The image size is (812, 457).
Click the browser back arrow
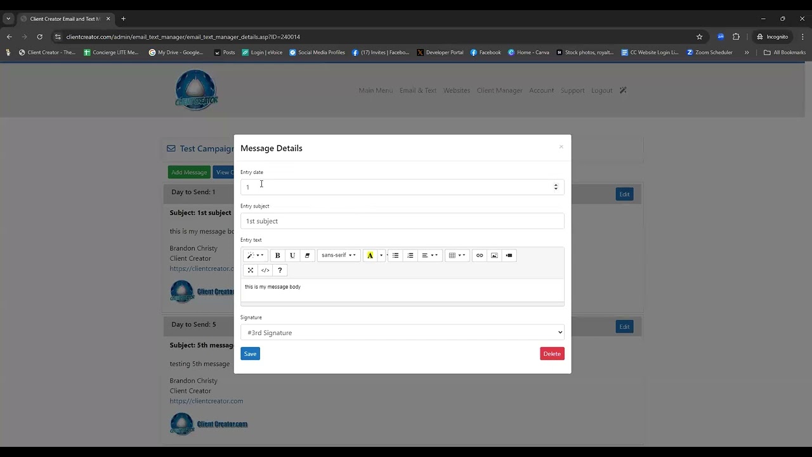tap(9, 37)
